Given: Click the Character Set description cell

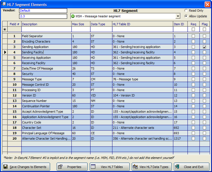Looking at the screenshot, I should coord(47,128).
